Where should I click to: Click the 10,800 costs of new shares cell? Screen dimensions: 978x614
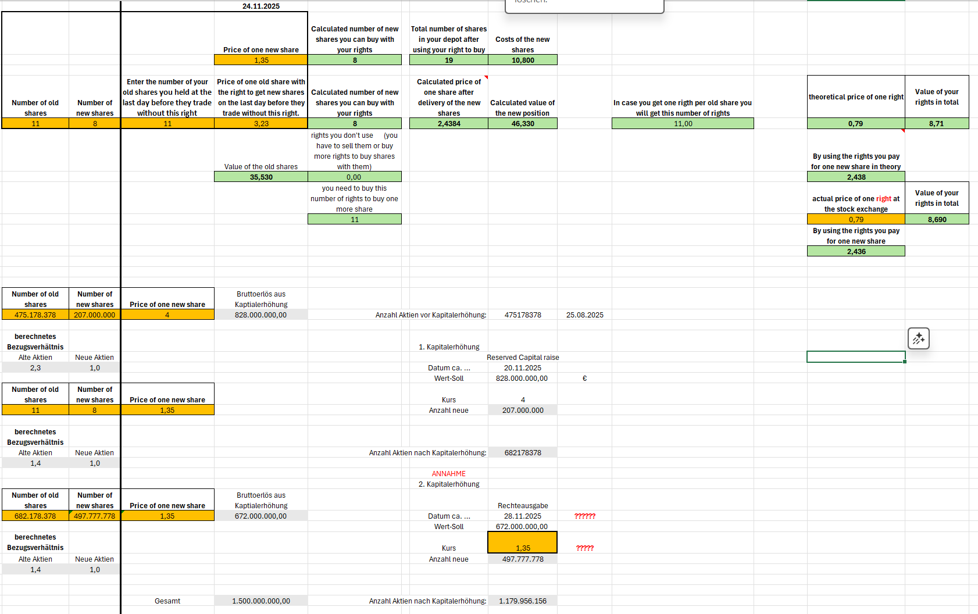[x=522, y=60]
